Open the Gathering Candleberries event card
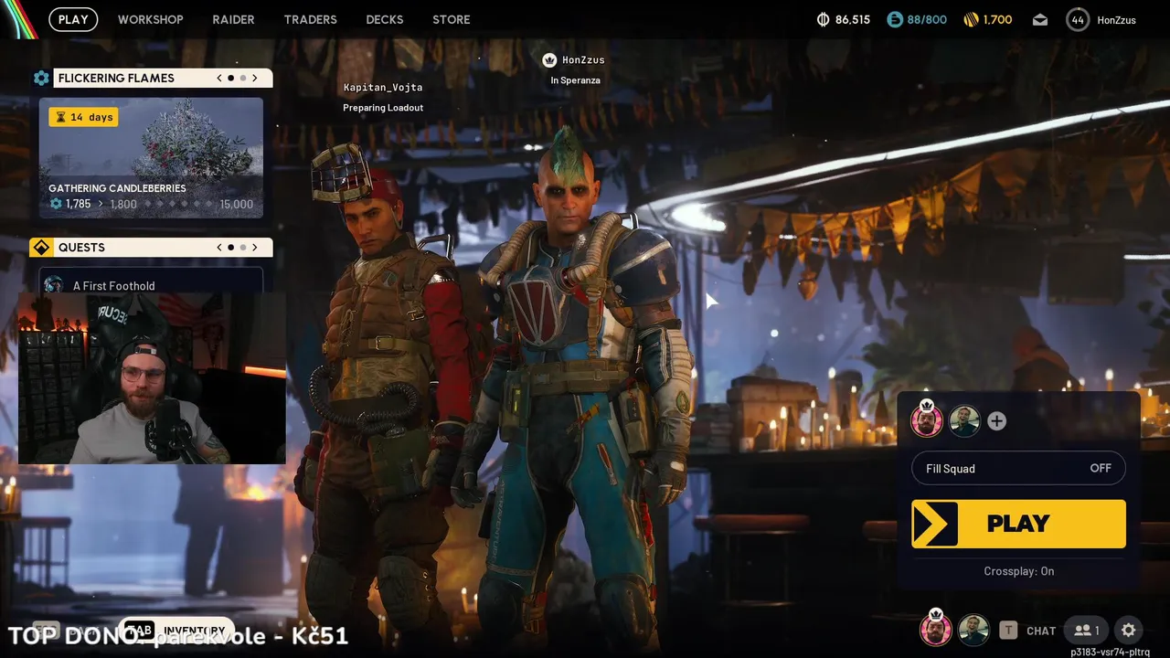This screenshot has height=658, width=1170. click(x=151, y=158)
